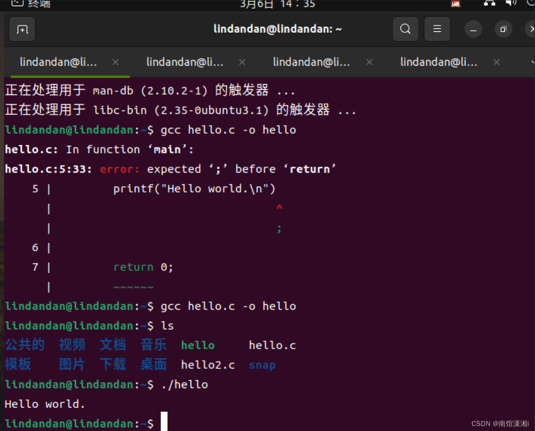Click the terminal cursor at the last prompt
The image size is (535, 431).
(164, 422)
